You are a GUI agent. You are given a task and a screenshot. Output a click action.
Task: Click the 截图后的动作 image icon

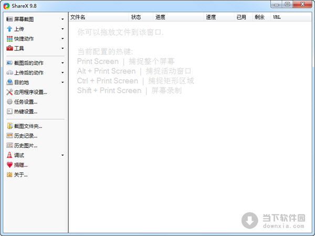click(9, 63)
